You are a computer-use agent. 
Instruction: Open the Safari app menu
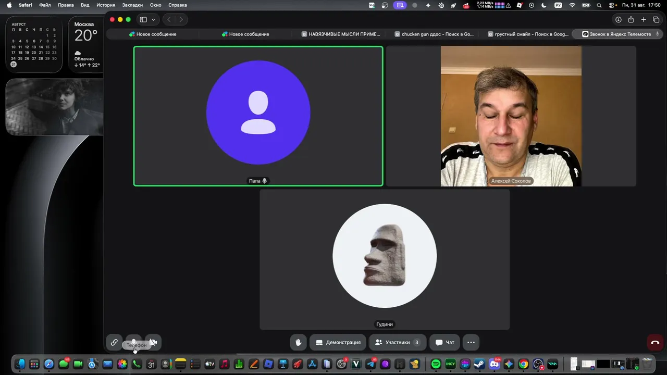click(26, 5)
